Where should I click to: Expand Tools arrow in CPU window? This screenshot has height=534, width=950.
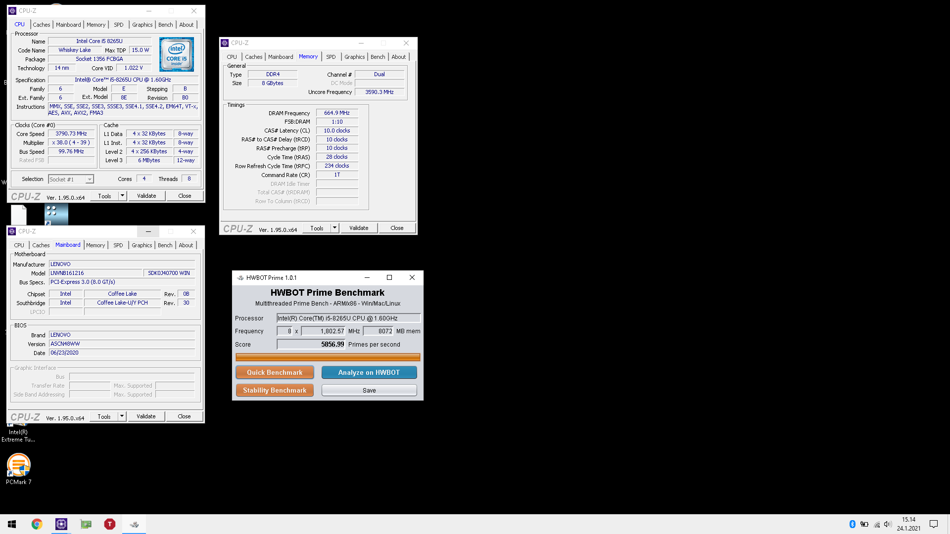point(122,196)
